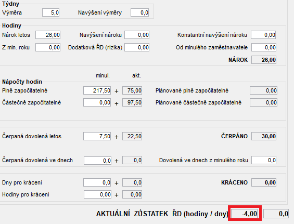Click the AKTUÁLNÍ ZŮSTATEK ŘD label
294x224 pixels.
(162, 214)
